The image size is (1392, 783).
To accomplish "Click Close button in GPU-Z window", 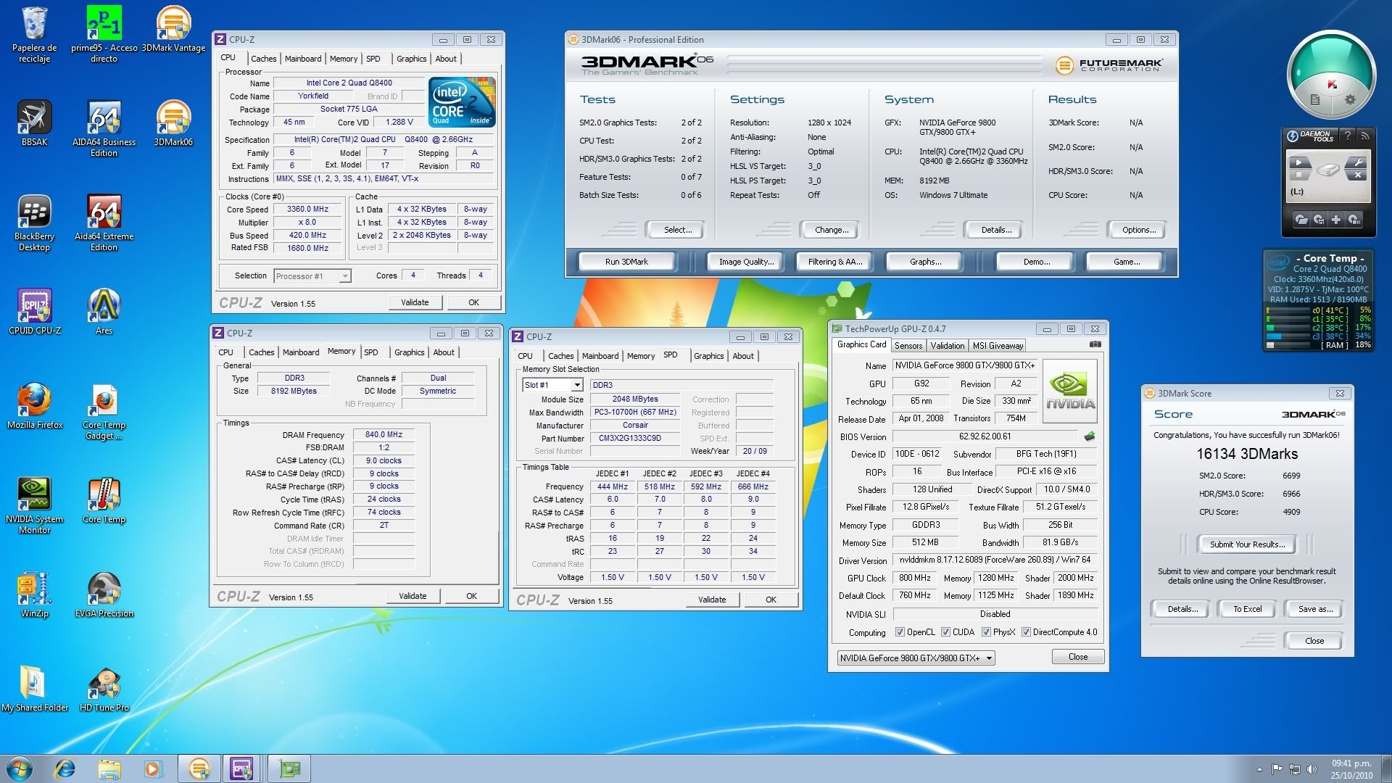I will (x=1078, y=657).
